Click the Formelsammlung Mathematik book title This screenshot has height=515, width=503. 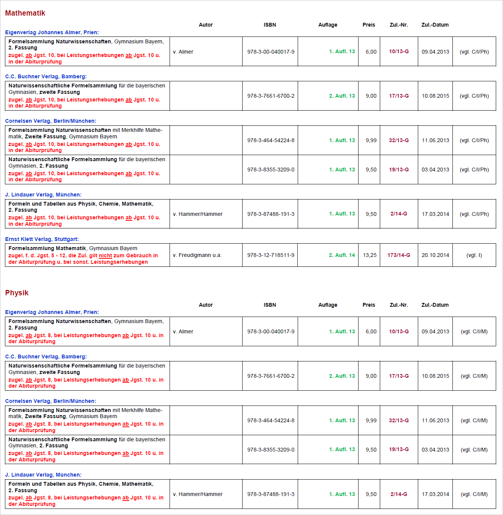pyautogui.click(x=47, y=248)
